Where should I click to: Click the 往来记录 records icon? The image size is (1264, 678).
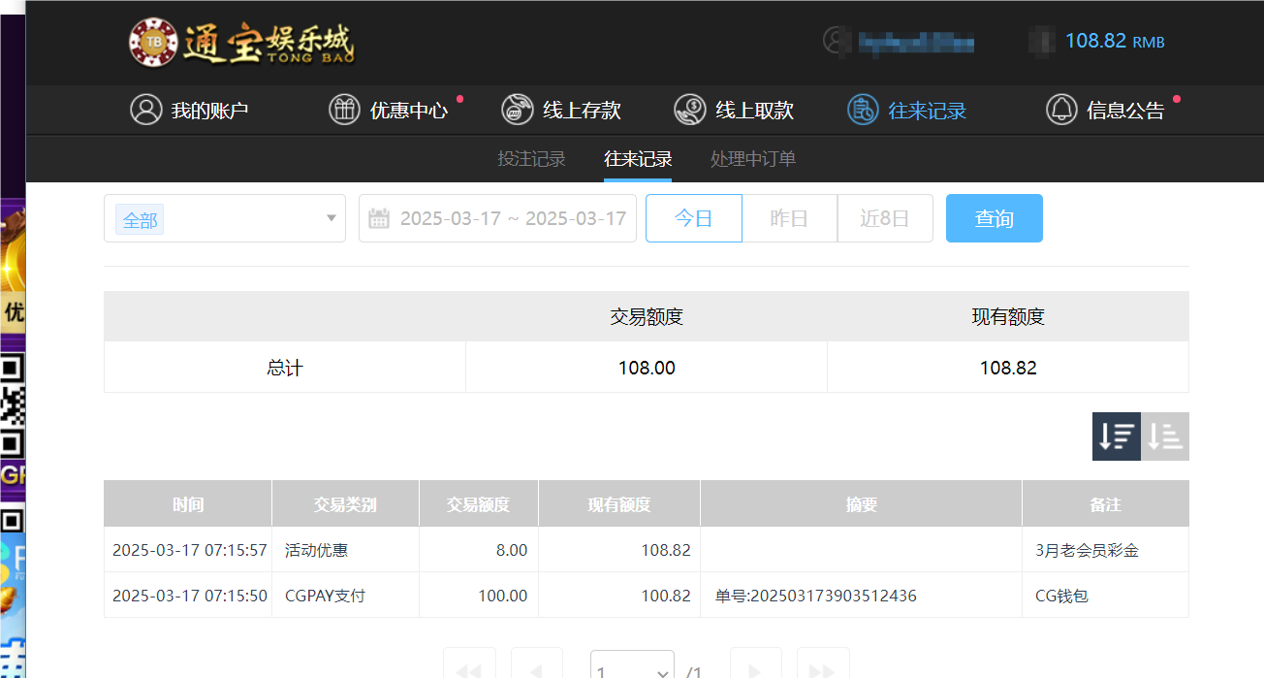click(862, 110)
